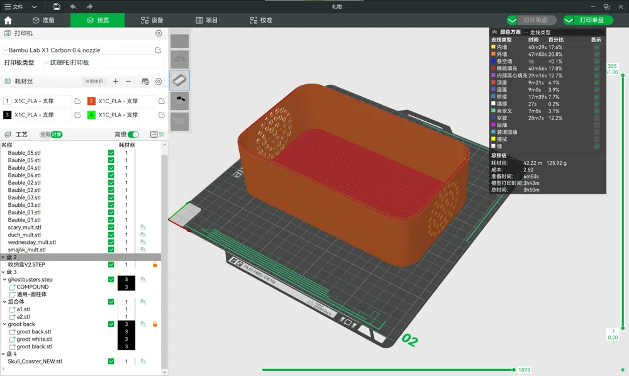Click the filament 2 orange color swatch
629x376 pixels.
coord(91,101)
